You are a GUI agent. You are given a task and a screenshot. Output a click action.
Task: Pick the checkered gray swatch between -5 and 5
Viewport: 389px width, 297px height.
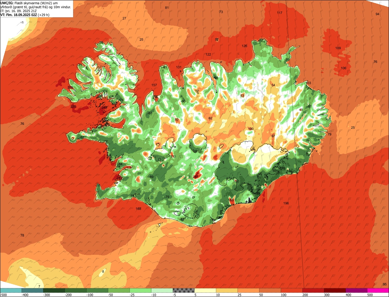click(184, 290)
